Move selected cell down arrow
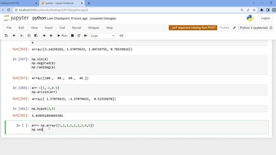Screen dimensions: 276x155 (x=51, y=36)
